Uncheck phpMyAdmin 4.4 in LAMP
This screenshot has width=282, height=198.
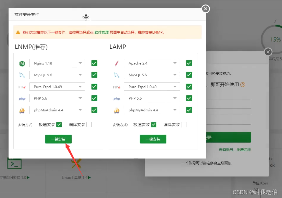(x=189, y=110)
